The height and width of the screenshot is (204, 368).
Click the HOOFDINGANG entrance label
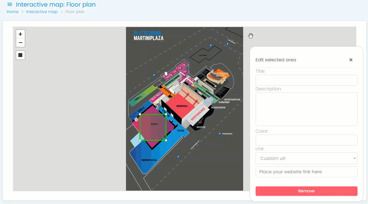[x=197, y=114]
